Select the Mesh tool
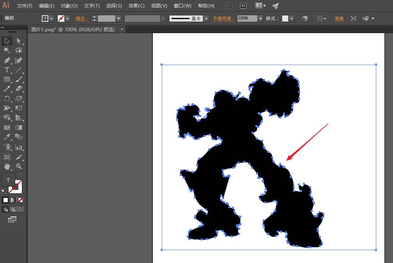This screenshot has height=263, width=393. (x=7, y=127)
